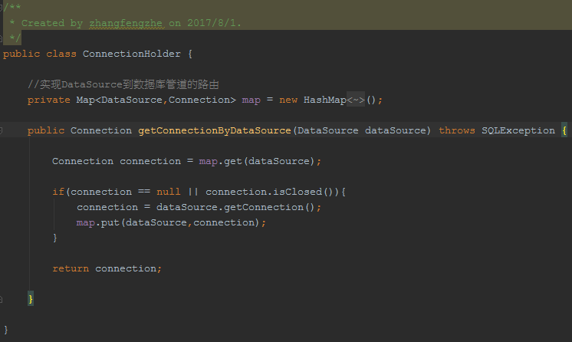This screenshot has height=342, width=572.
Task: Click the map.put statement
Action: [171, 222]
